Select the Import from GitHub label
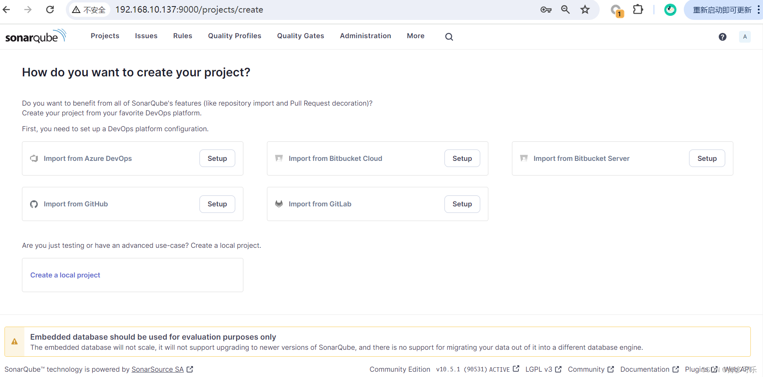 point(76,204)
